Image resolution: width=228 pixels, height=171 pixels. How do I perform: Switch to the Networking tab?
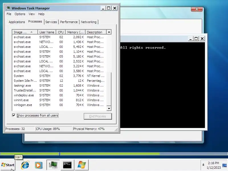click(x=89, y=22)
